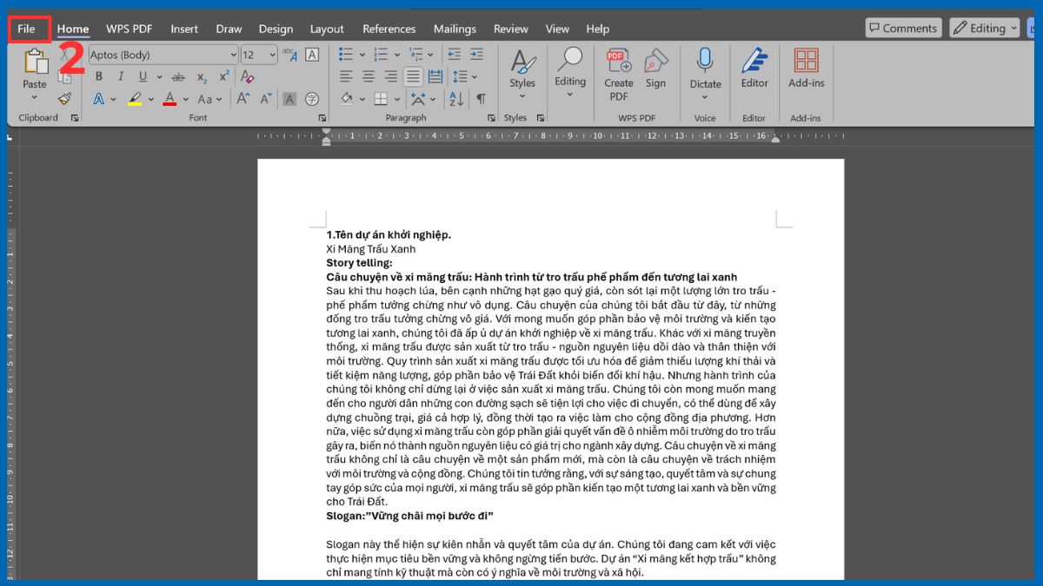Open the File menu

click(x=27, y=29)
